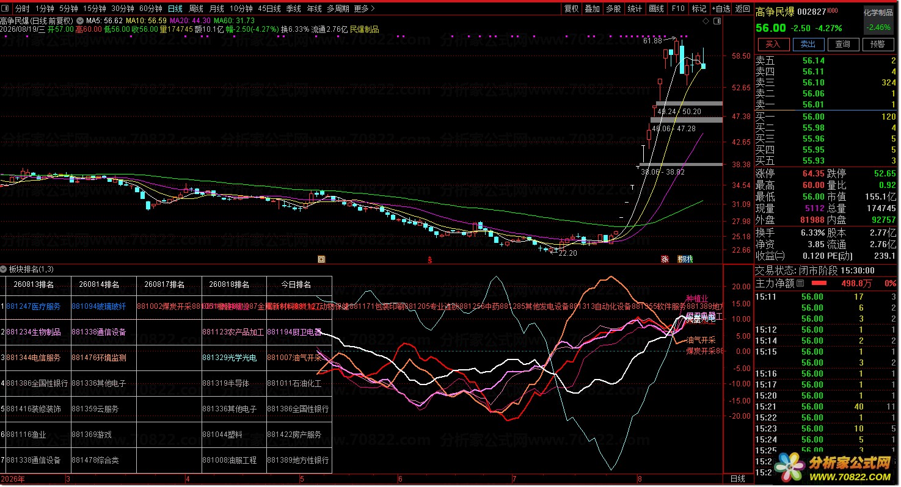Select the 60分钟 period tab

click(x=151, y=9)
